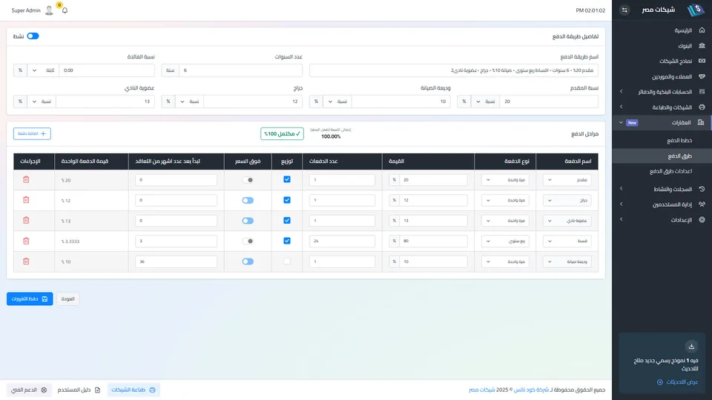Screen dimensions: 712x400
Task: Open the نوع الدفعة dropdown showing ربع سنوي
Action: point(505,241)
